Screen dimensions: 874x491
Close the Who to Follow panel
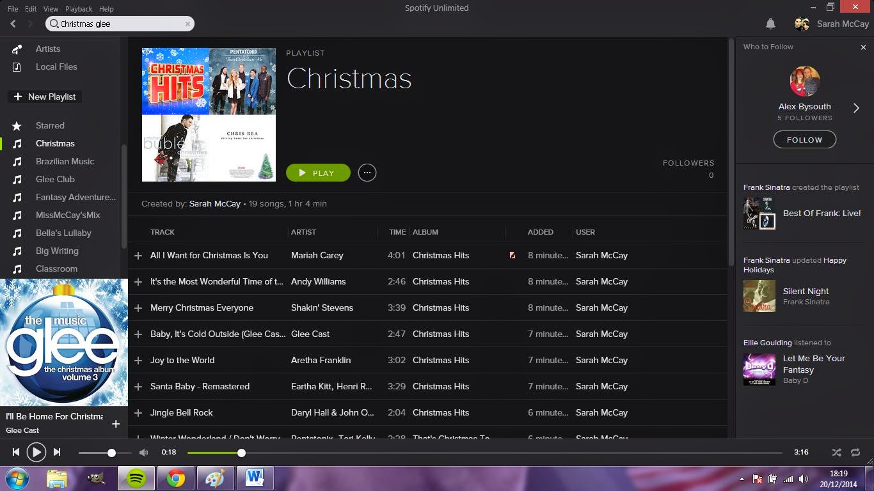coord(863,47)
